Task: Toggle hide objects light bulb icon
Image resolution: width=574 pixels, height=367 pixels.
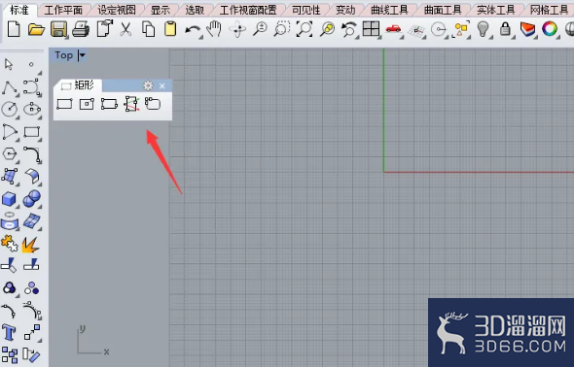Action: (484, 29)
